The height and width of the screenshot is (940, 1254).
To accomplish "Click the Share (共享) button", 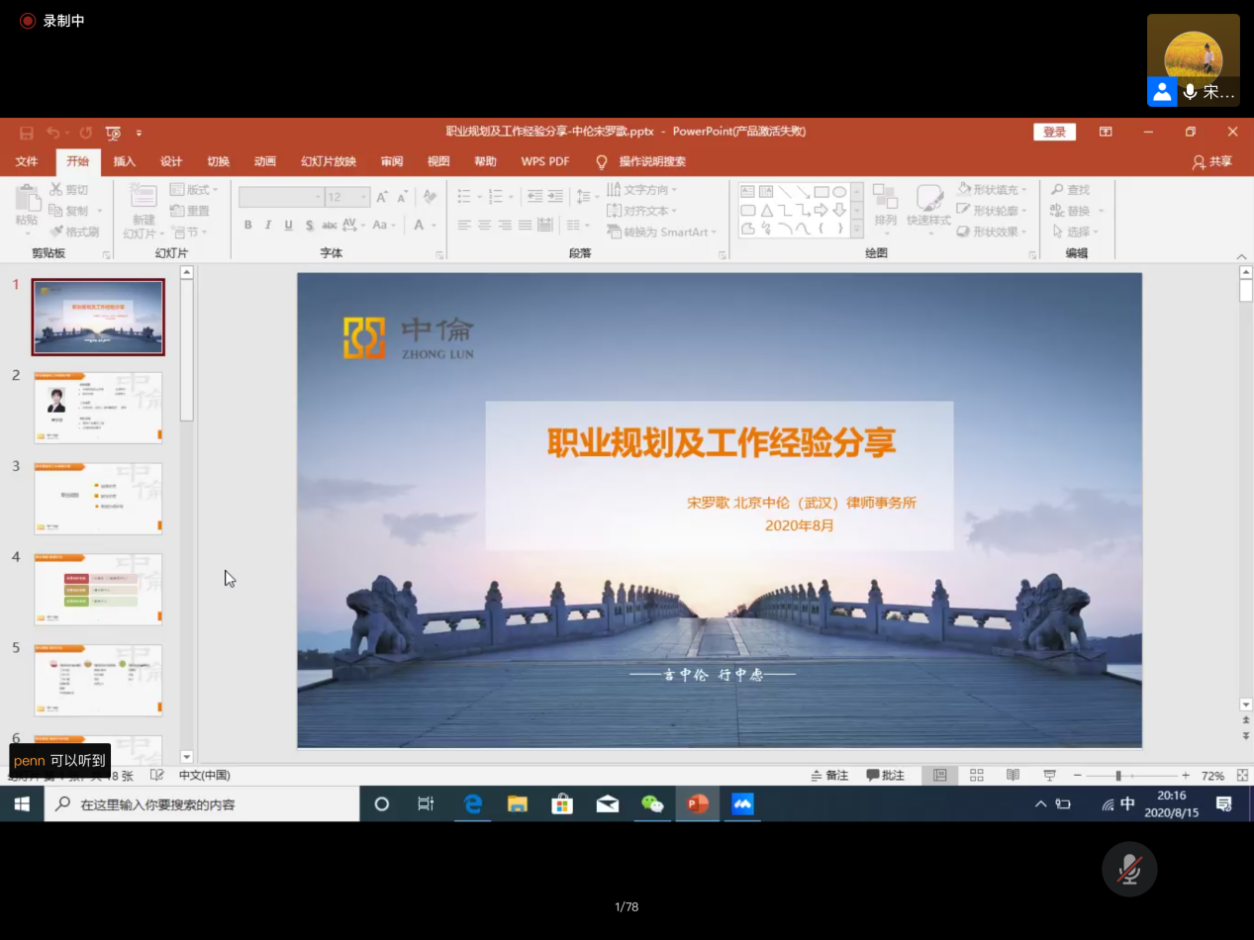I will 1212,161.
